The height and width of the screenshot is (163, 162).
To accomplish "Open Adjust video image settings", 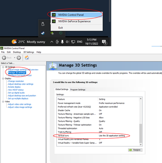I will (20, 107).
